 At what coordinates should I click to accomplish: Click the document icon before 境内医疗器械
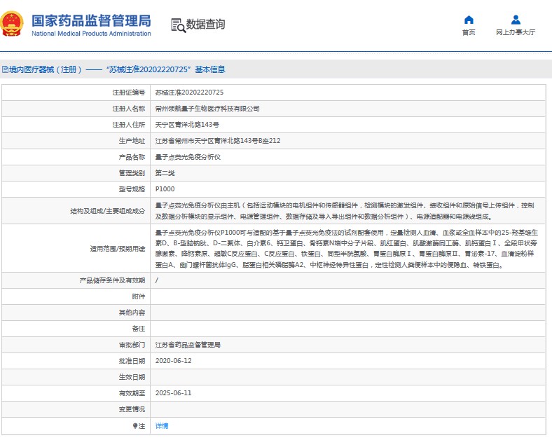tap(5, 69)
